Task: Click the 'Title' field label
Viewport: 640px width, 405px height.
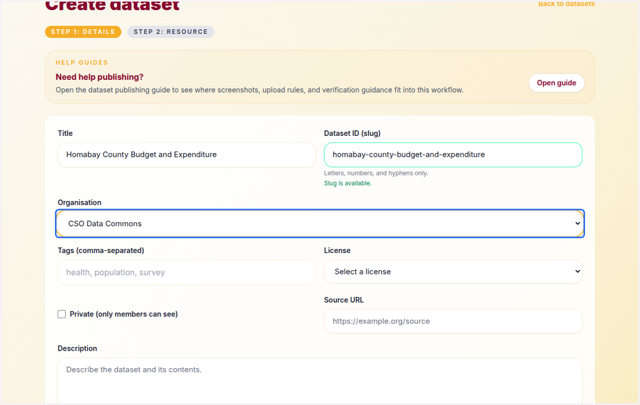Action: point(65,133)
